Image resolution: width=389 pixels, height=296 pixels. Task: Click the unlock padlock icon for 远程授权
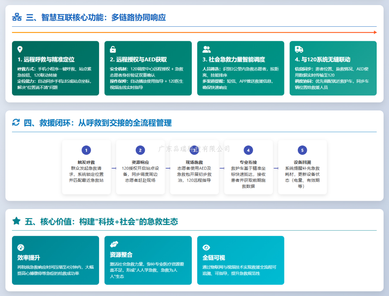tap(113, 49)
